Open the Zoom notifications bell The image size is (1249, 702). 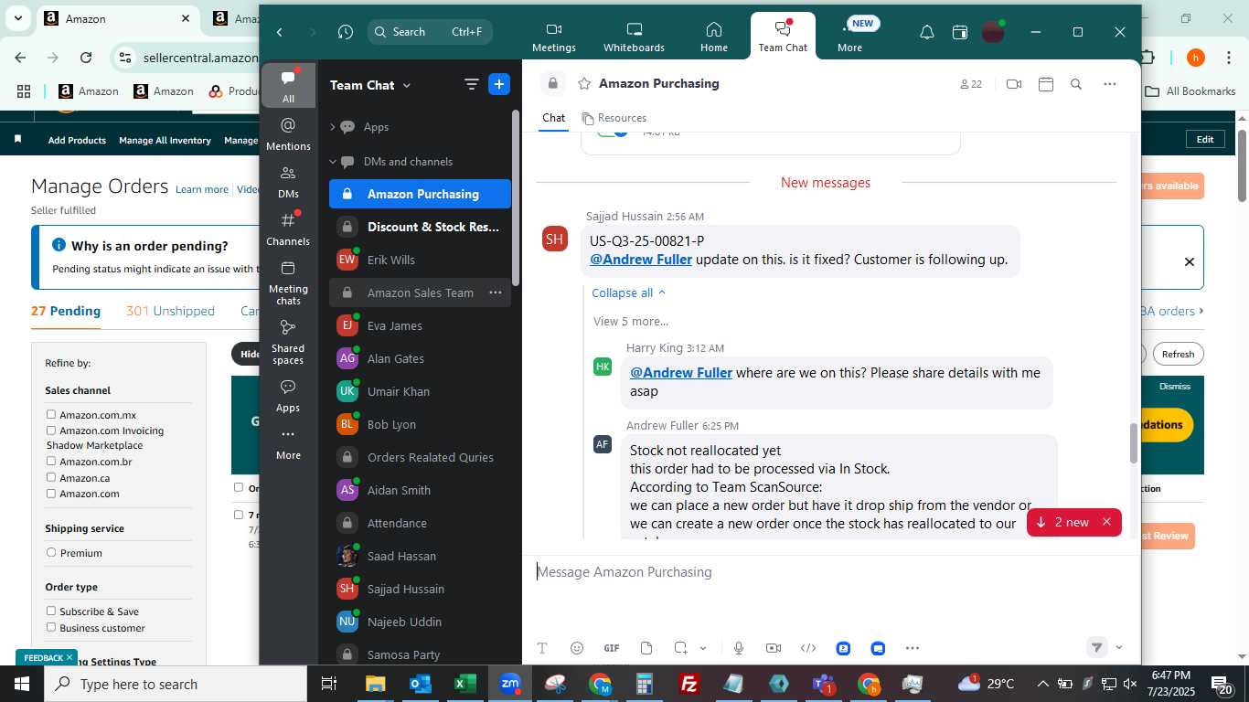[x=927, y=32]
